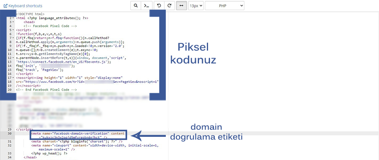Click the t.async=!0 code line
This screenshot has width=379, height=160.
click(57, 50)
